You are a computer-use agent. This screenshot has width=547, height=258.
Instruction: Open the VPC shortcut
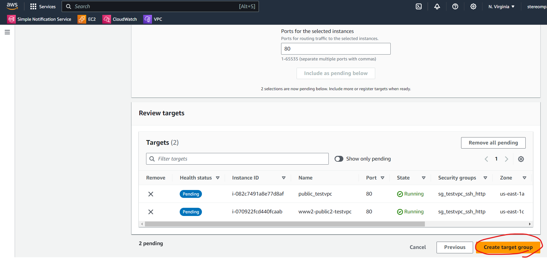point(153,19)
